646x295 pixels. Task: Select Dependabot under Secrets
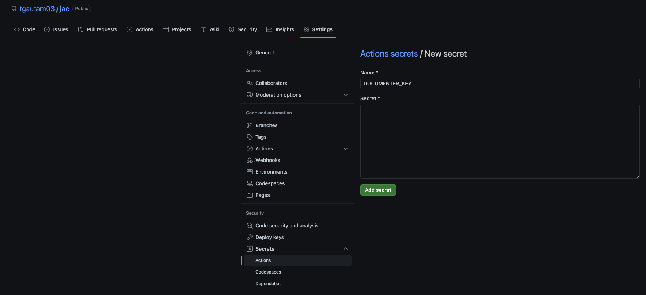[297, 284]
